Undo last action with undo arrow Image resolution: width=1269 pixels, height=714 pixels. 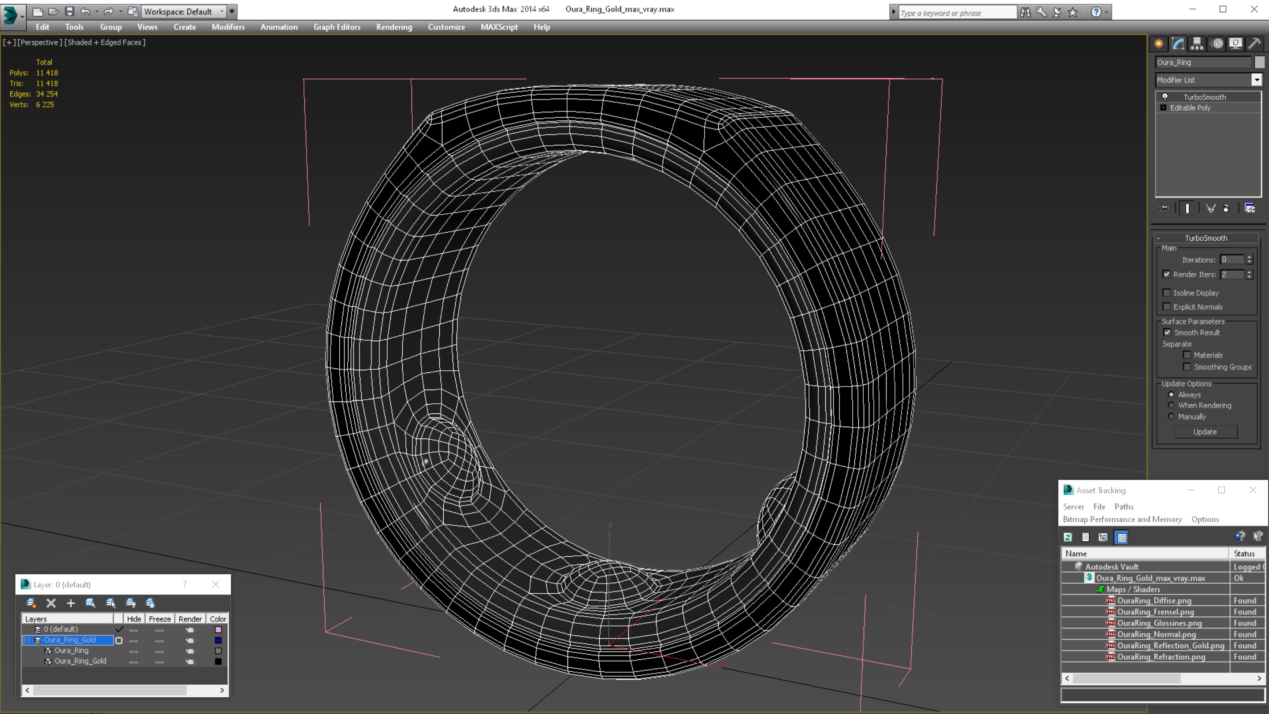pyautogui.click(x=85, y=11)
